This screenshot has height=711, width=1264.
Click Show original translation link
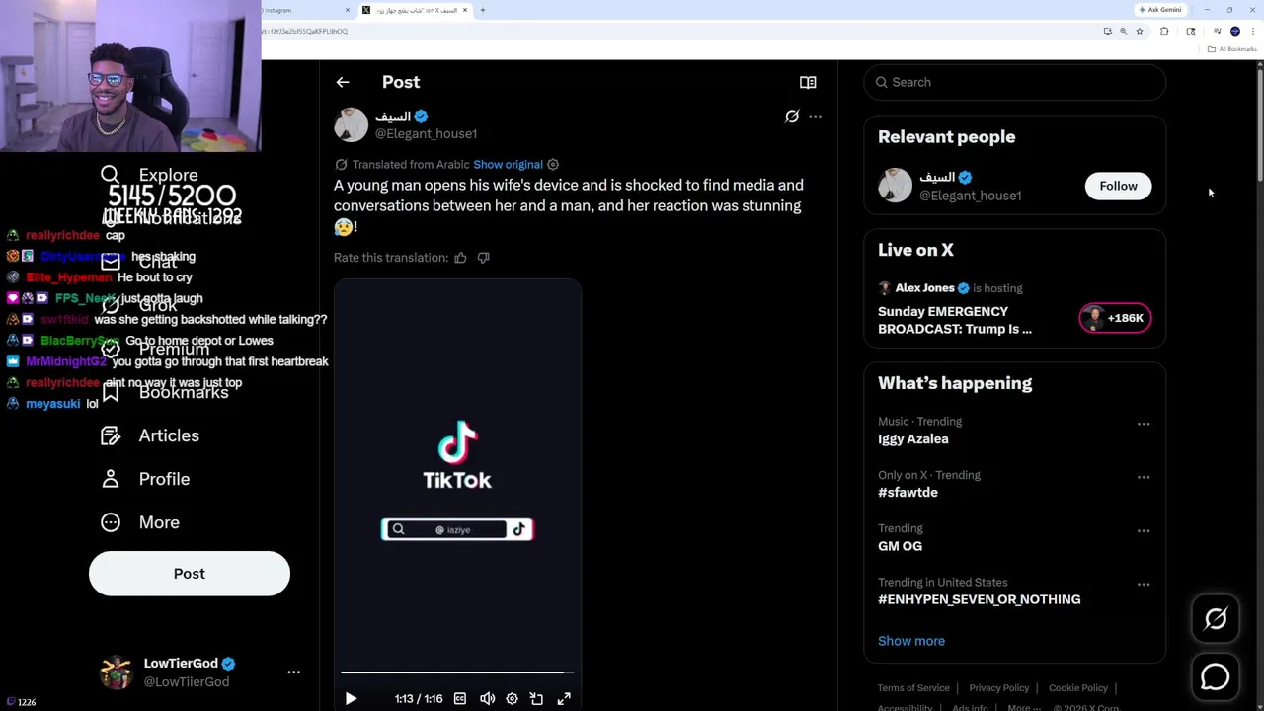pyautogui.click(x=508, y=165)
